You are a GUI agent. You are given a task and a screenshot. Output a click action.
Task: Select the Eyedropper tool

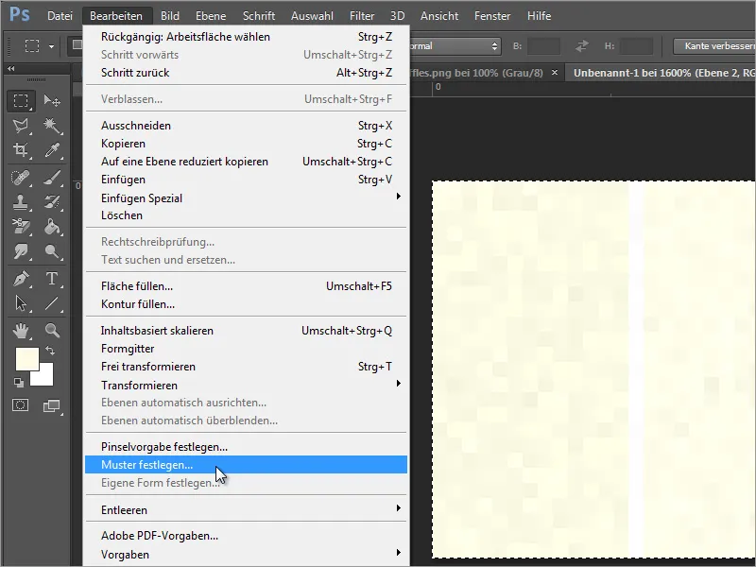52,150
